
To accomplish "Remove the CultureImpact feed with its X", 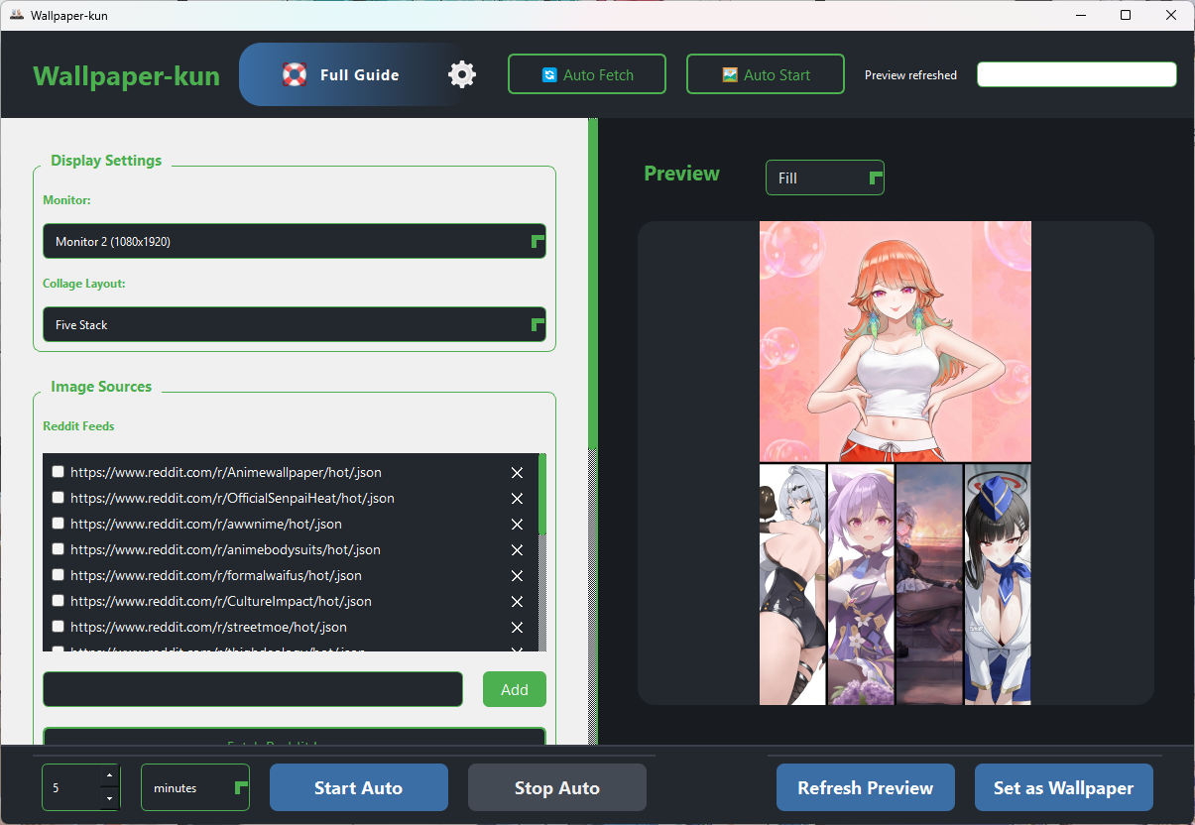I will pos(517,602).
